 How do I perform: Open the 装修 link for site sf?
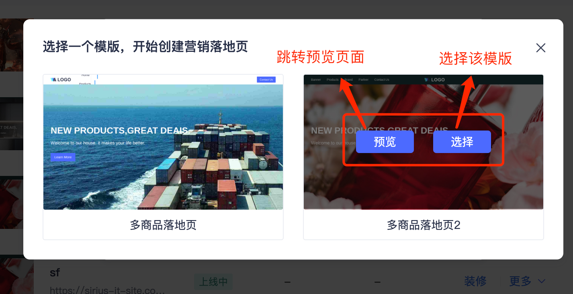coord(475,281)
